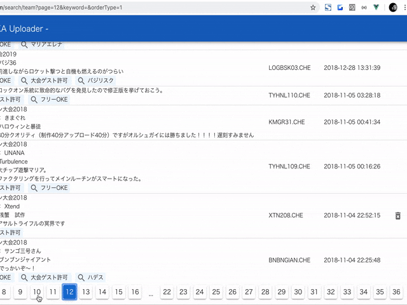
Task: Go to page 14
Action: pyautogui.click(x=102, y=292)
